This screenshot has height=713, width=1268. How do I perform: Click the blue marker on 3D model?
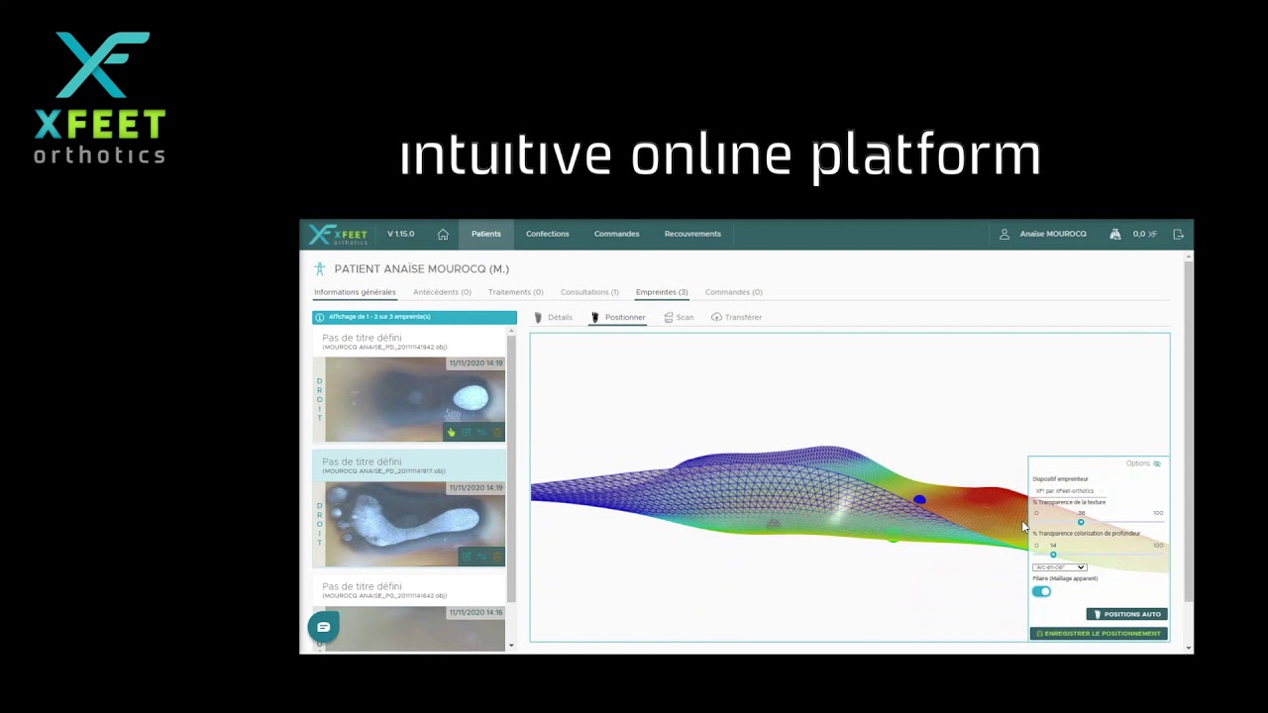(919, 500)
